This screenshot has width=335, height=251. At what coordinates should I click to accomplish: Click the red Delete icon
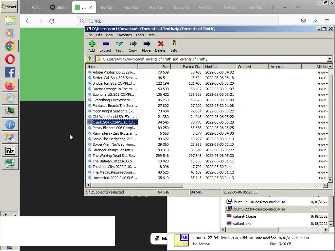[160, 46]
